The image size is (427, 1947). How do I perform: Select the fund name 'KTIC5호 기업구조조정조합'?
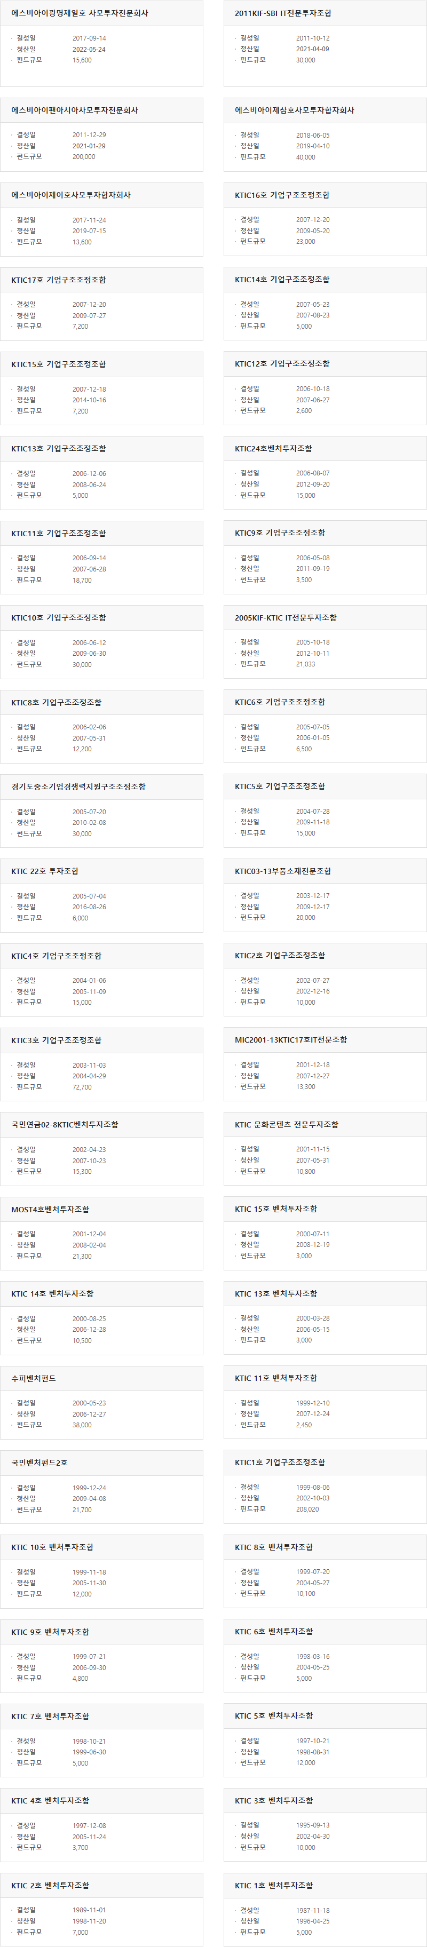280,786
